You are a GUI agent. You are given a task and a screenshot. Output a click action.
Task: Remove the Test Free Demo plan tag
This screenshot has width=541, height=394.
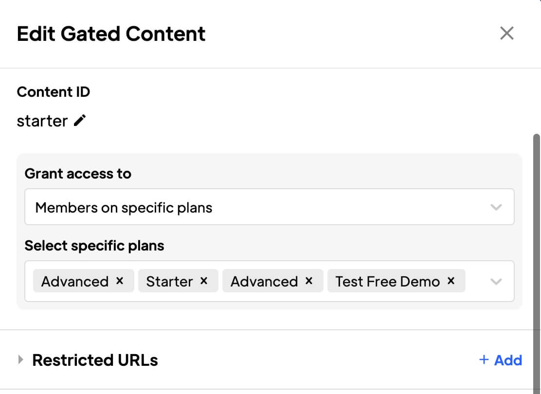pyautogui.click(x=451, y=281)
